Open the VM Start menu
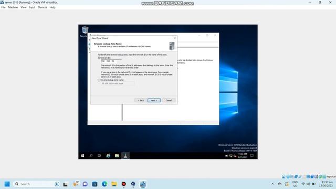336x189 pixels. tap(83, 156)
